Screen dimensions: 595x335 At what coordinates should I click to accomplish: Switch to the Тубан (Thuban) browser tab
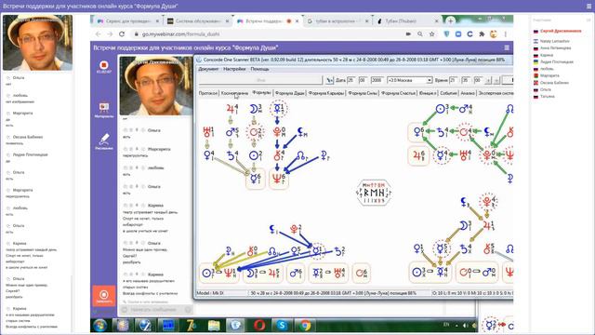[407, 21]
